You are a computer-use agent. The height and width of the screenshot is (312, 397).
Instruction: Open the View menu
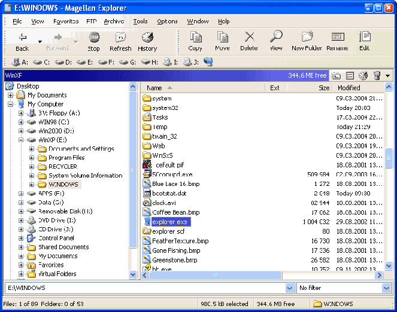point(38,22)
